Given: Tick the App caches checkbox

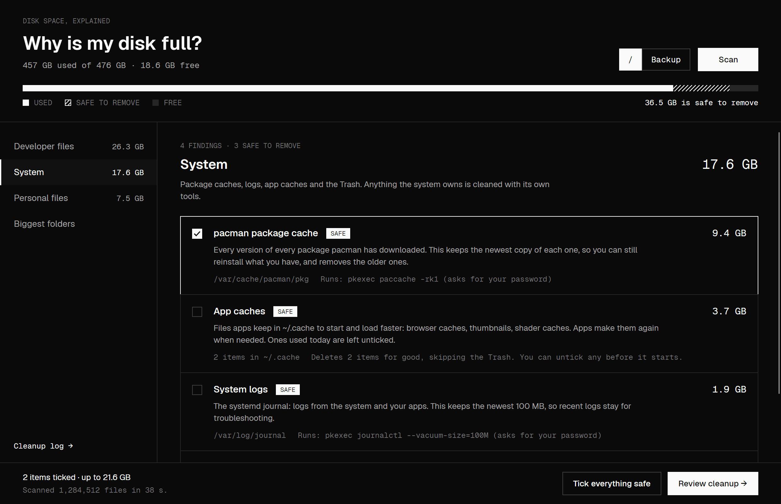Looking at the screenshot, I should (x=197, y=312).
